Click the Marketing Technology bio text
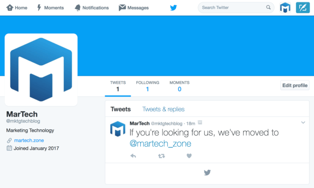314x188 pixels. pos(30,130)
